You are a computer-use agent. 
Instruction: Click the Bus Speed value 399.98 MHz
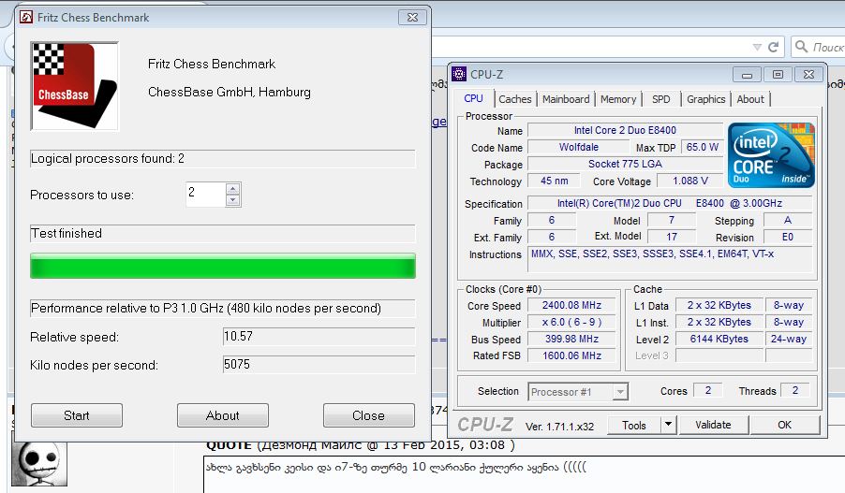(571, 339)
